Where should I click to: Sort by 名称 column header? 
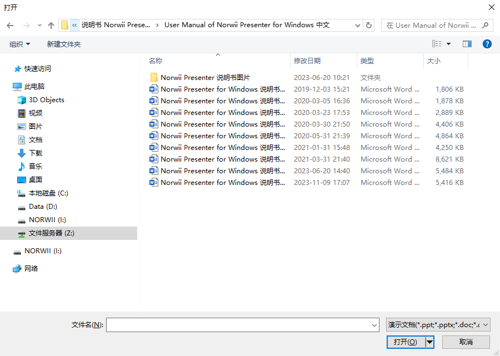219,61
